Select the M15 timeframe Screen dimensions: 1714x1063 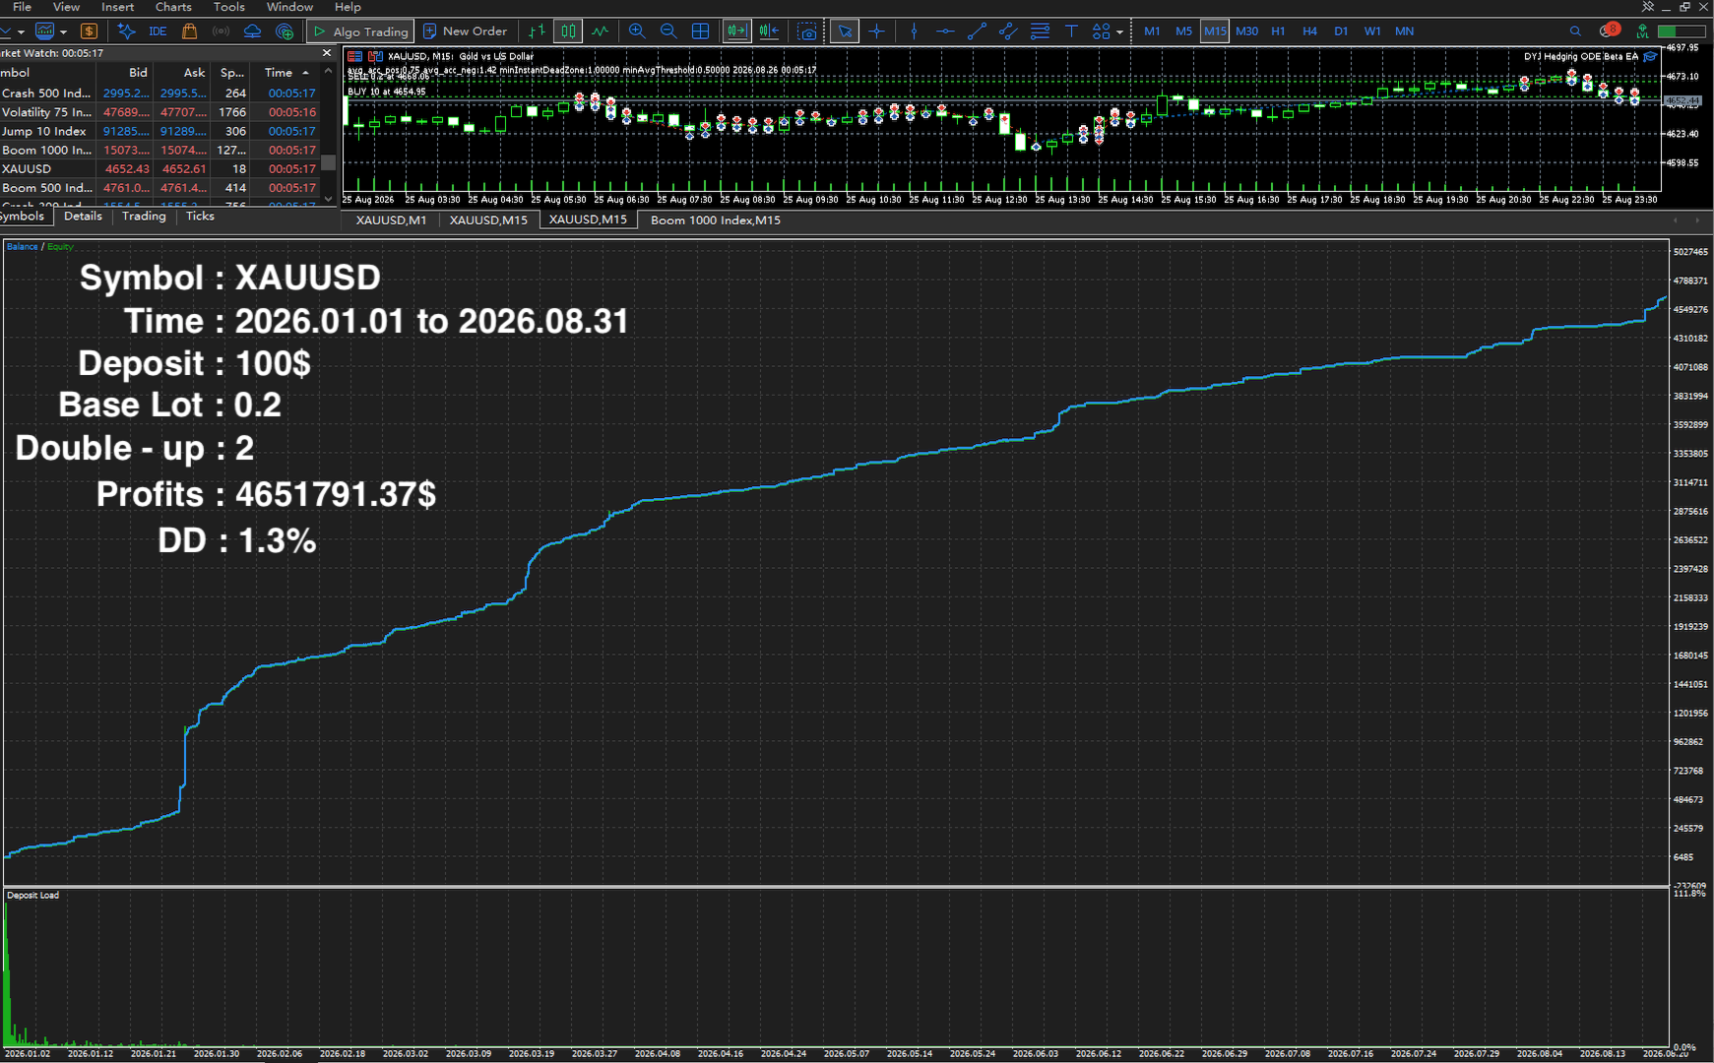(x=1215, y=31)
